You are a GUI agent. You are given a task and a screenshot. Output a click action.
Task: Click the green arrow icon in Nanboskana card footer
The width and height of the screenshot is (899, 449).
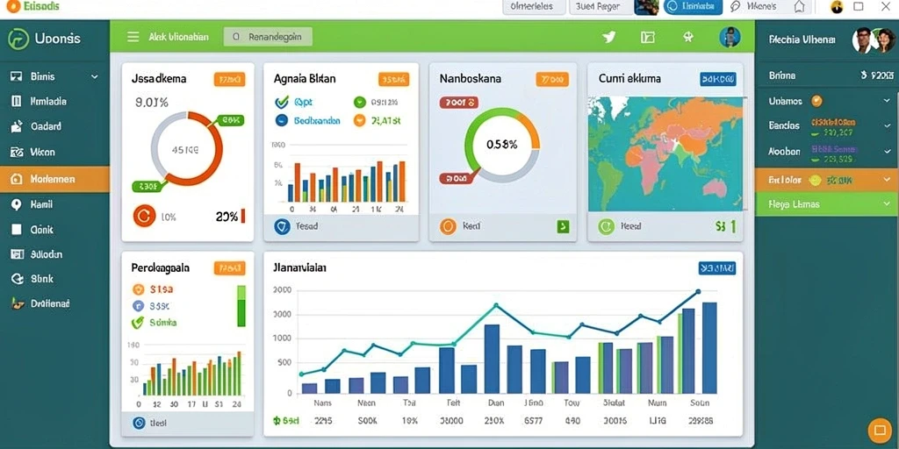tap(563, 226)
